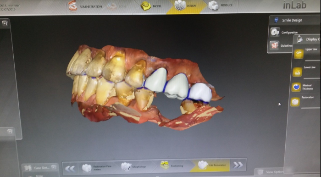
Task: Advance with the double-right arrow
Action: click(238, 165)
